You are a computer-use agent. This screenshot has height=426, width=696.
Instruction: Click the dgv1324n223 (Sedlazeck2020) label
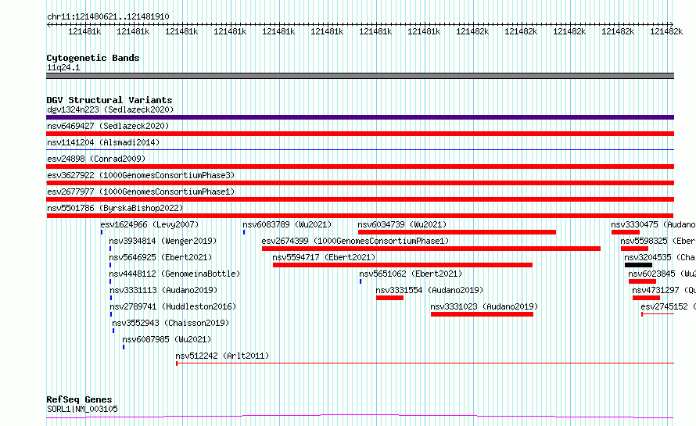110,109
